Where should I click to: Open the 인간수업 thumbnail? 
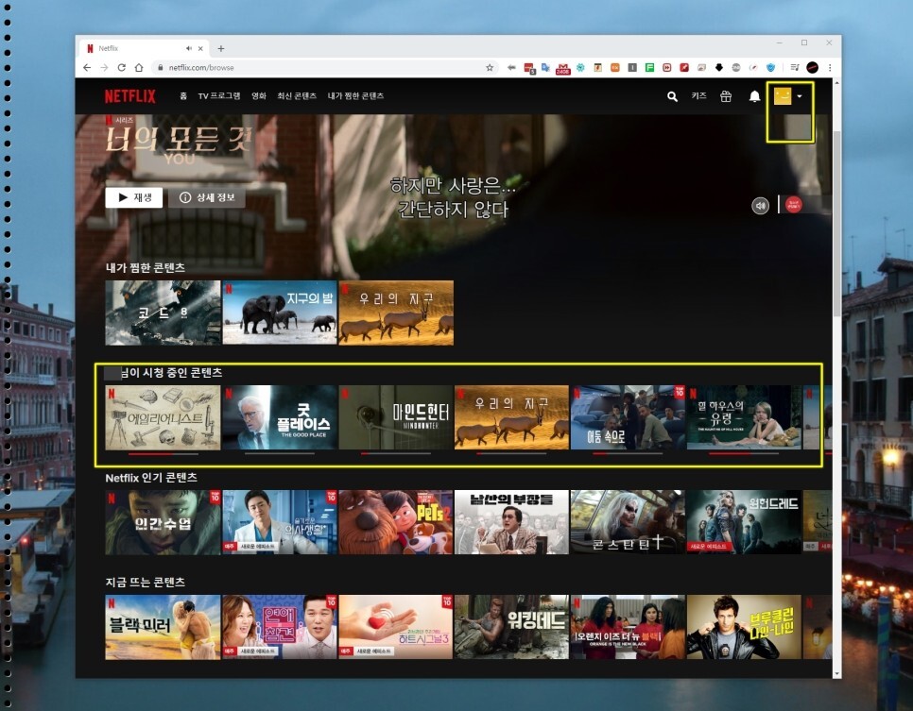pos(163,522)
